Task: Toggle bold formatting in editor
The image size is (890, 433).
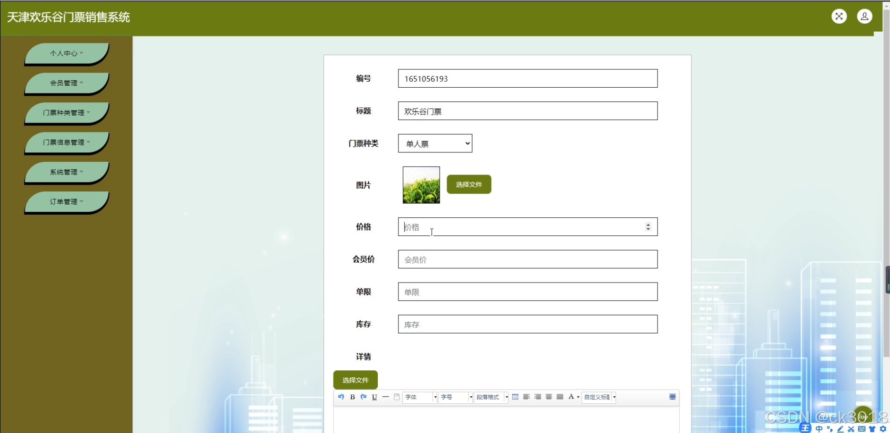Action: click(x=352, y=397)
